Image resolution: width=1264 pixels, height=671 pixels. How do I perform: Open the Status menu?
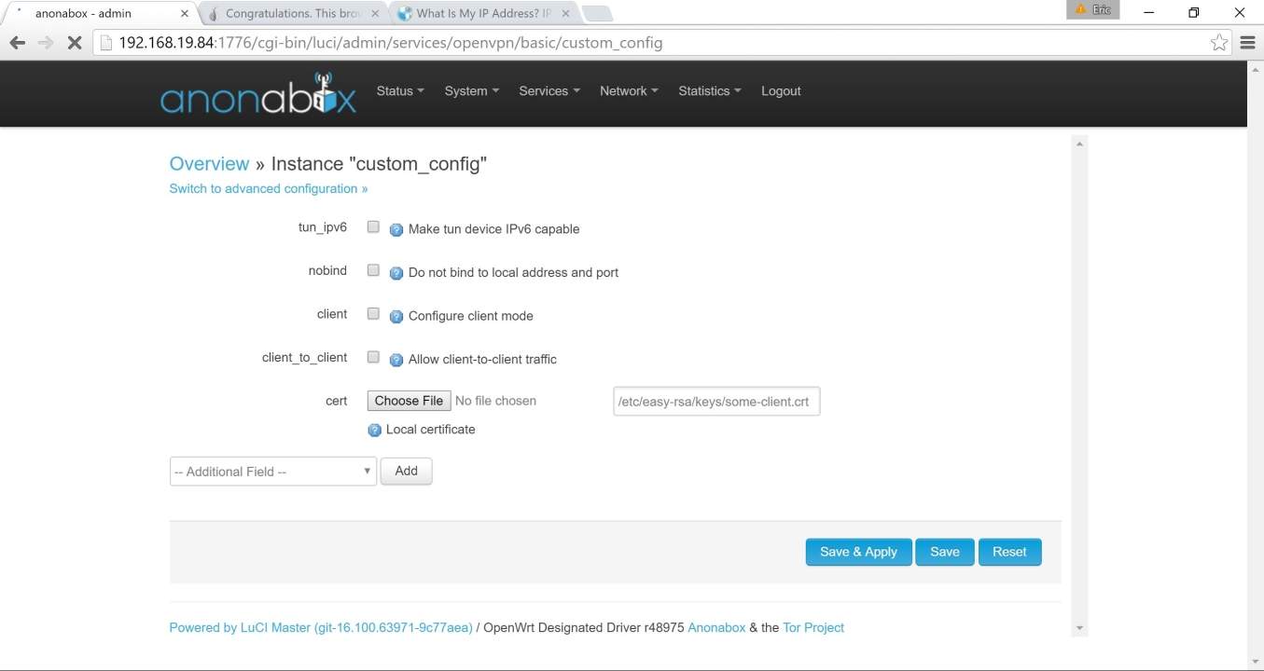pyautogui.click(x=399, y=91)
